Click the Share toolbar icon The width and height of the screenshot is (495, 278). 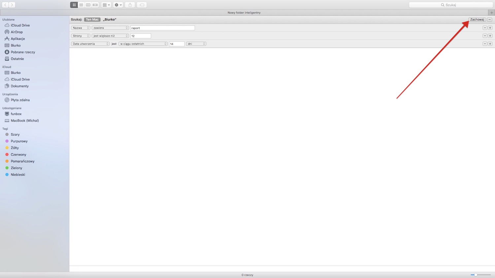click(130, 5)
